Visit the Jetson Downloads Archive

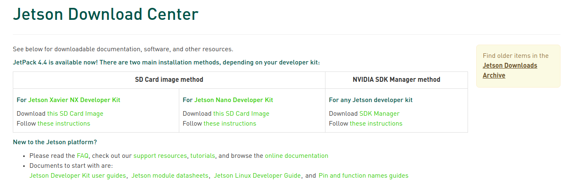tap(510, 71)
